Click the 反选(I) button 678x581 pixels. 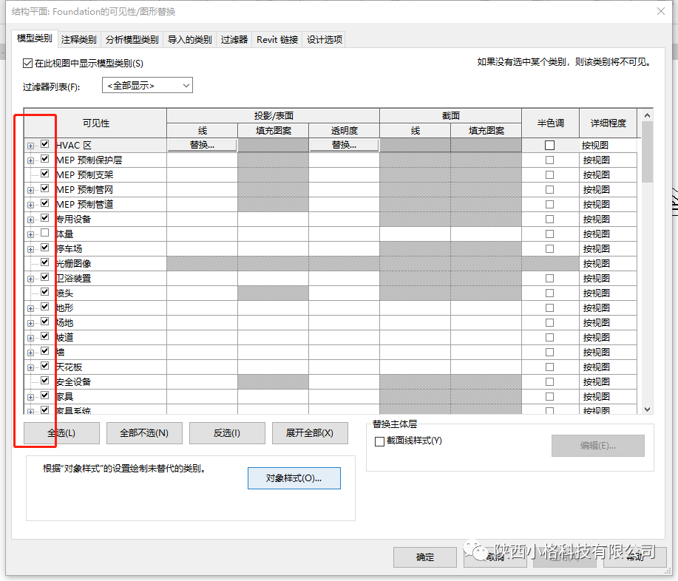pyautogui.click(x=227, y=432)
